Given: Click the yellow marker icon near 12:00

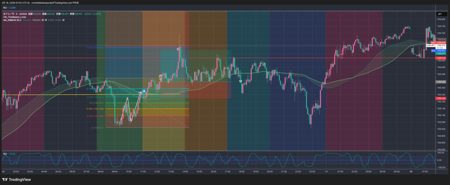Looking at the screenshot, I should 160,76.
